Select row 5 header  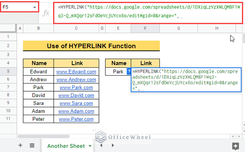coord(8,71)
